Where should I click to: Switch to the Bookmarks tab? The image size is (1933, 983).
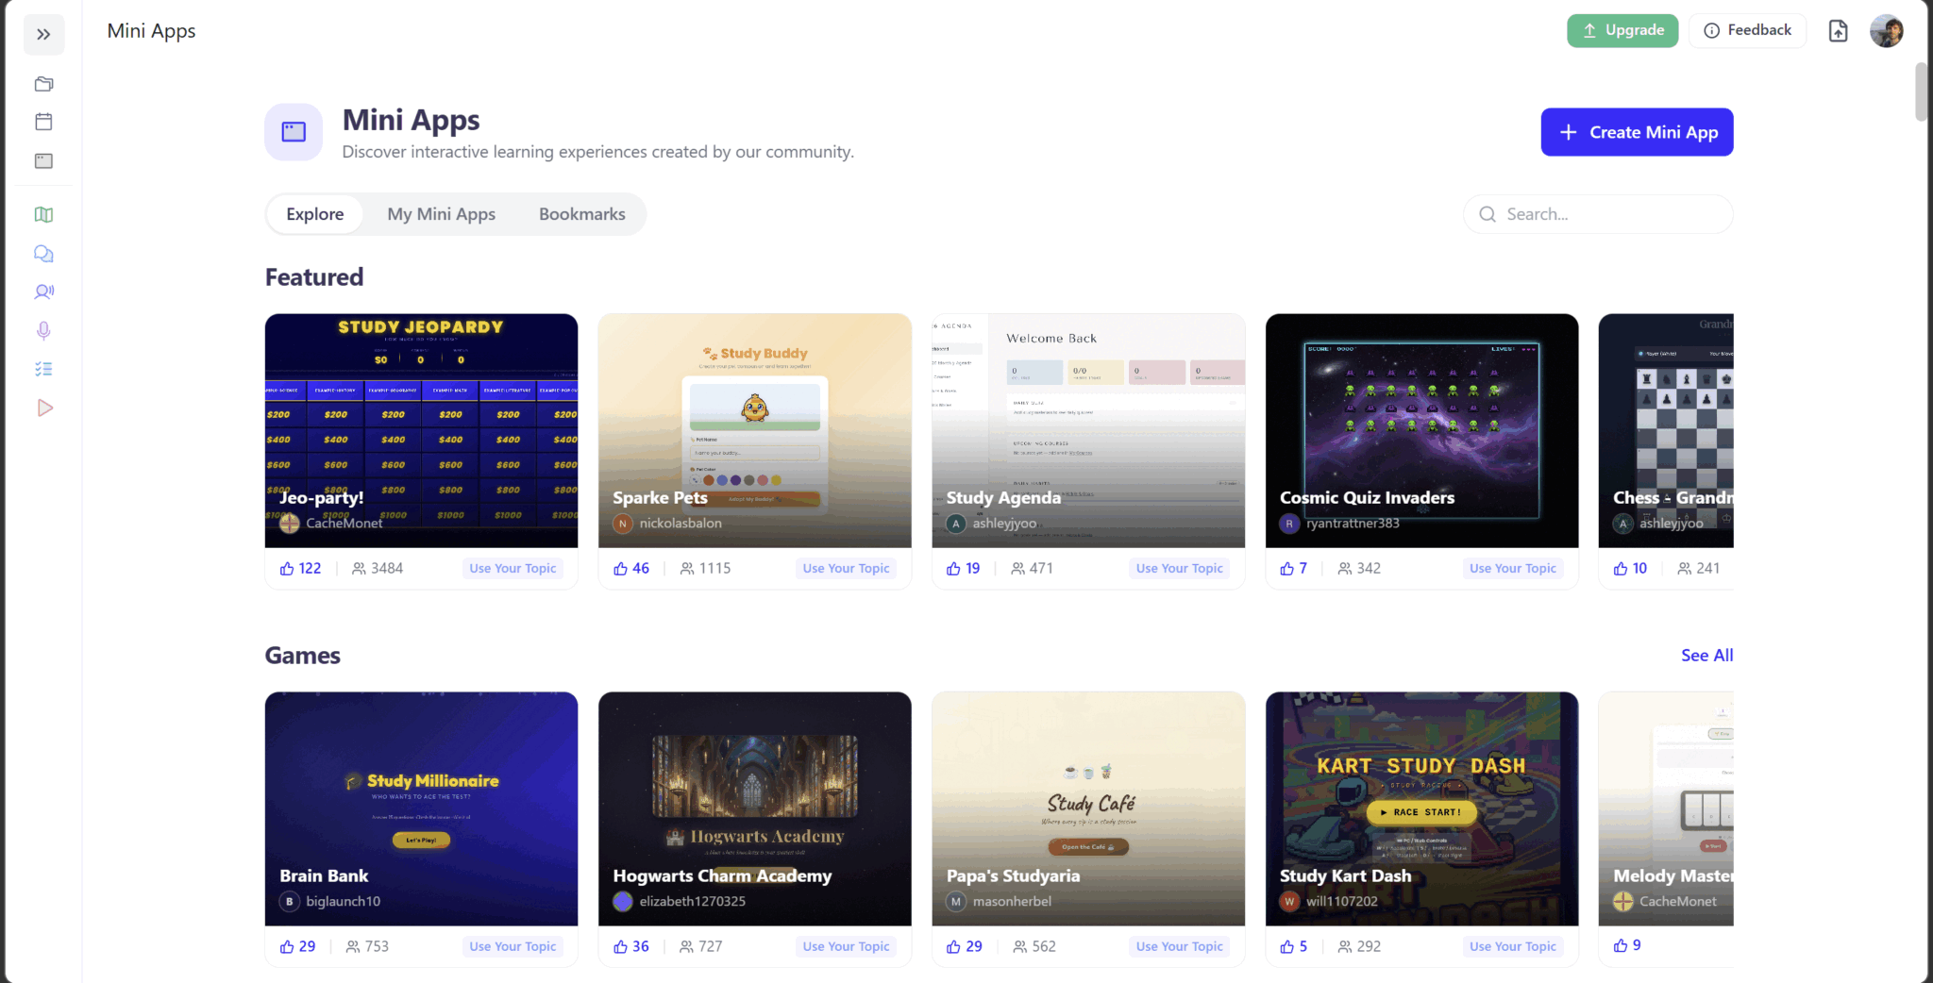pyautogui.click(x=581, y=214)
